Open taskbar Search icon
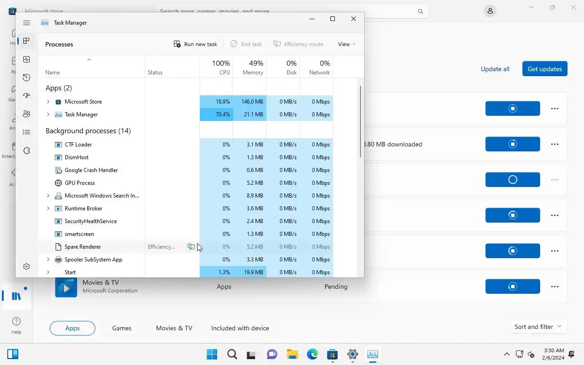 coord(232,355)
